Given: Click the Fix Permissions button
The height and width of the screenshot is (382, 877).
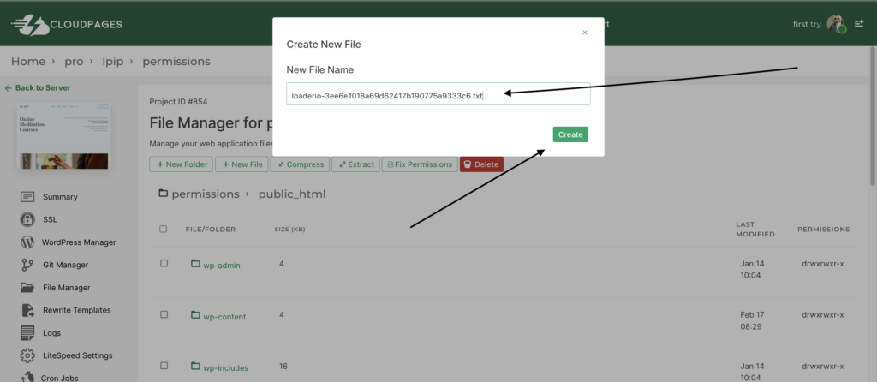Looking at the screenshot, I should pyautogui.click(x=420, y=164).
